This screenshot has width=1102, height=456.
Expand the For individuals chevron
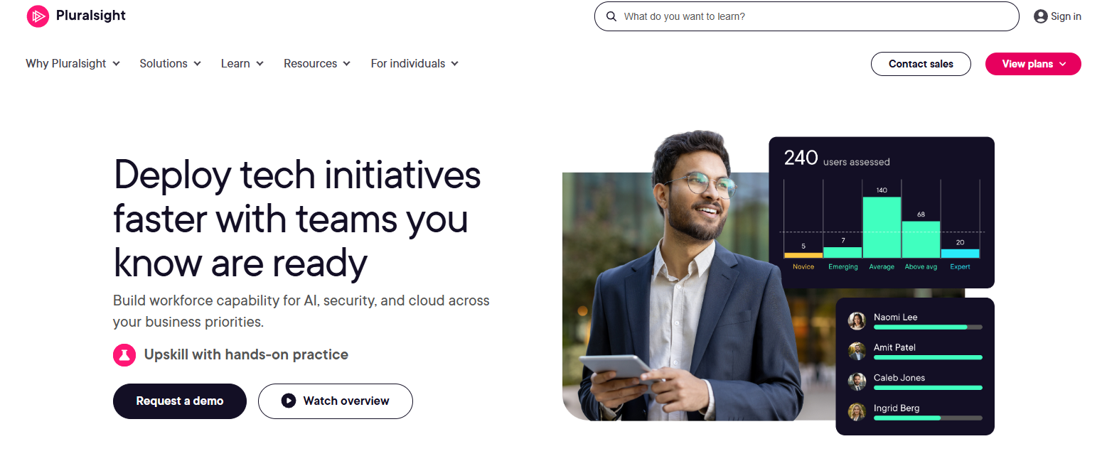(454, 64)
